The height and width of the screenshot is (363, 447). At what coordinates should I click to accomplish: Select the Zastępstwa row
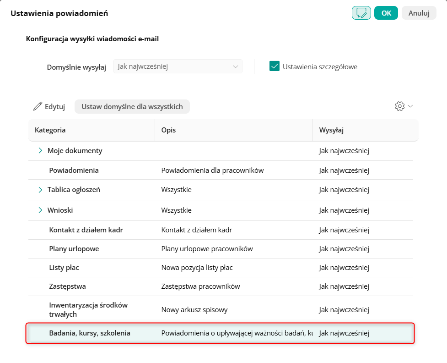click(x=68, y=286)
